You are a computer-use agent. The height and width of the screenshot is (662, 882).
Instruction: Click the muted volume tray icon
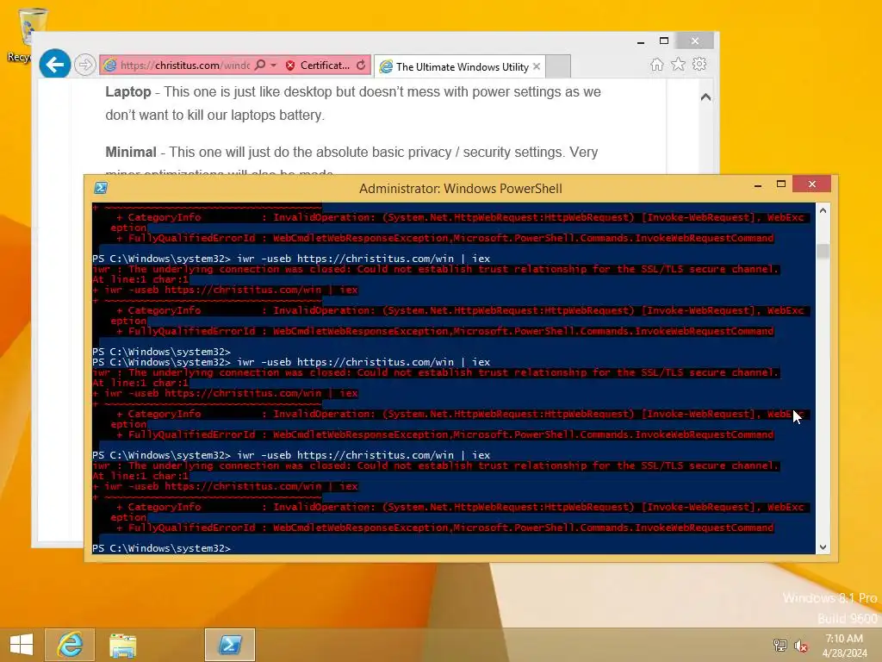pyautogui.click(x=800, y=646)
